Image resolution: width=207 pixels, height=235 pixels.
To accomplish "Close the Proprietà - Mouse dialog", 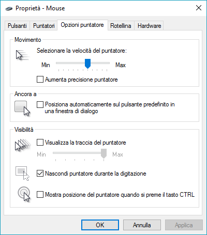I will 199,8.
